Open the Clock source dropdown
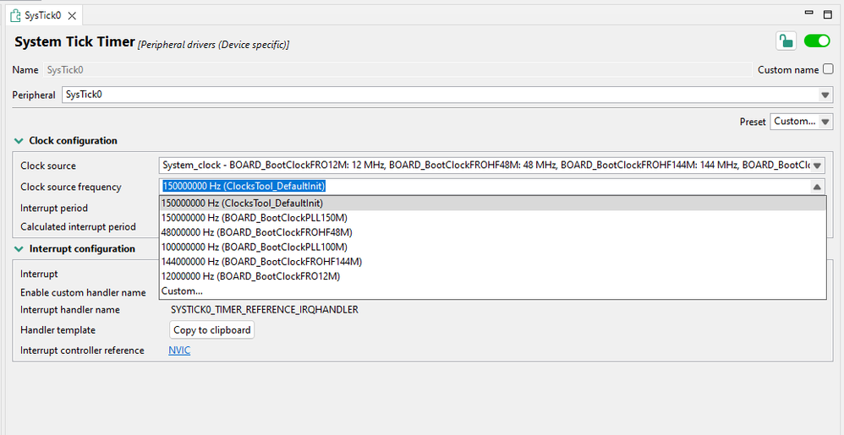The height and width of the screenshot is (435, 844). click(817, 166)
